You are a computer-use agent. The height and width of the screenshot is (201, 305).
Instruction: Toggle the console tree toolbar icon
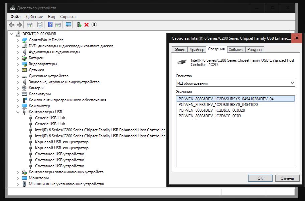click(30, 25)
